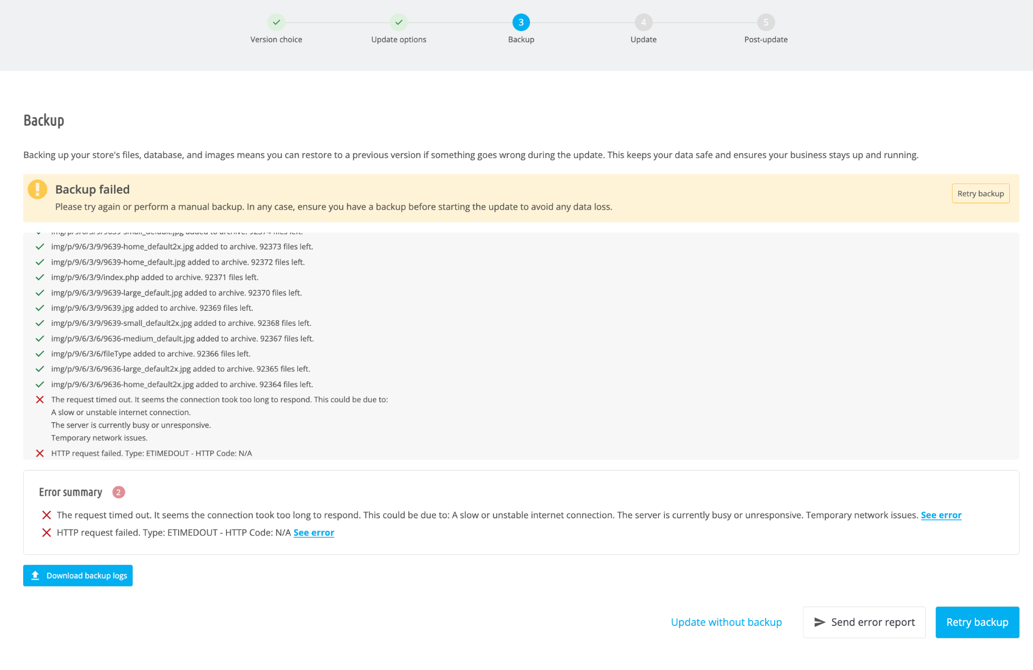
Task: Choose Update without backup link
Action: coord(726,622)
